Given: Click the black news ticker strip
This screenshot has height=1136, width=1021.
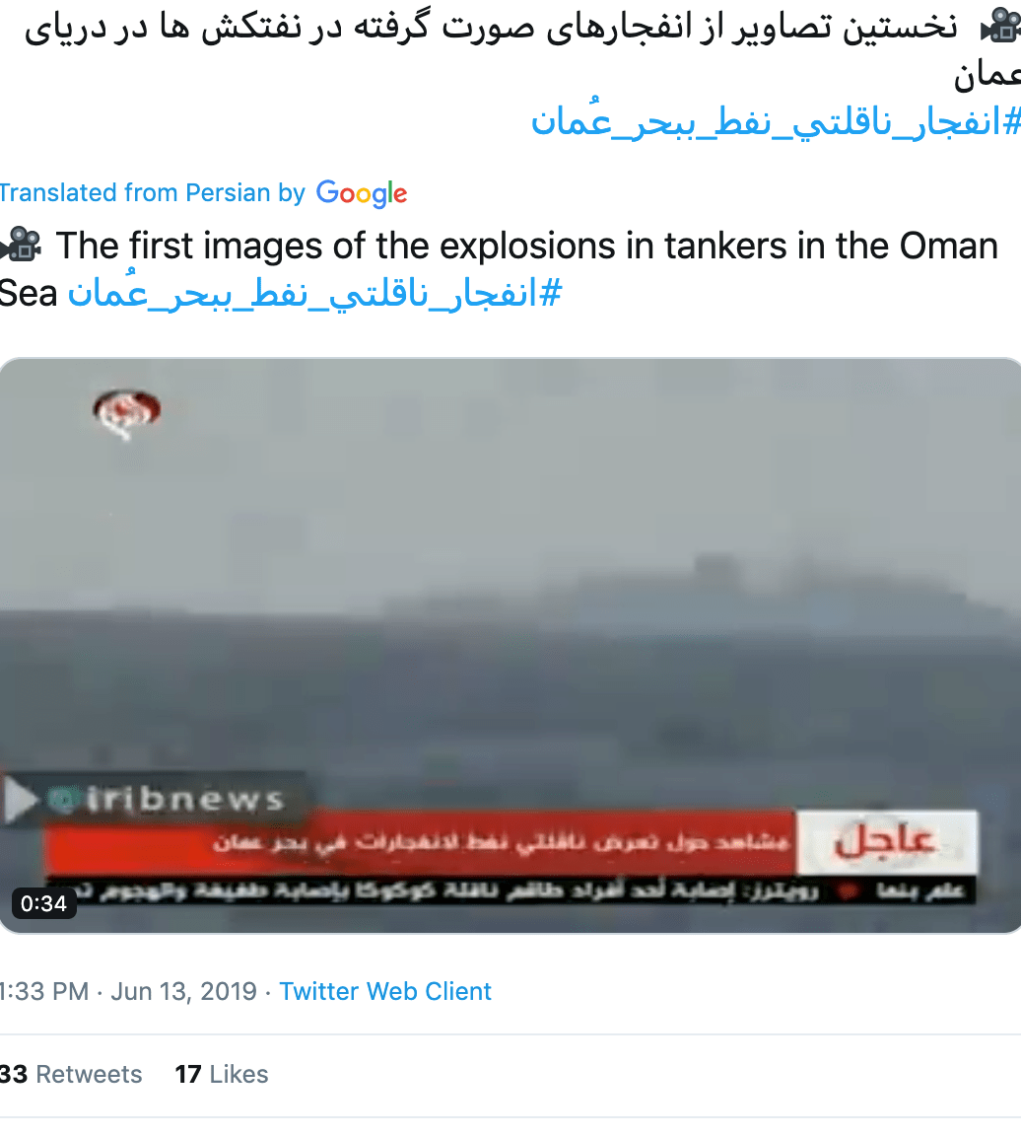Looking at the screenshot, I should tap(510, 889).
